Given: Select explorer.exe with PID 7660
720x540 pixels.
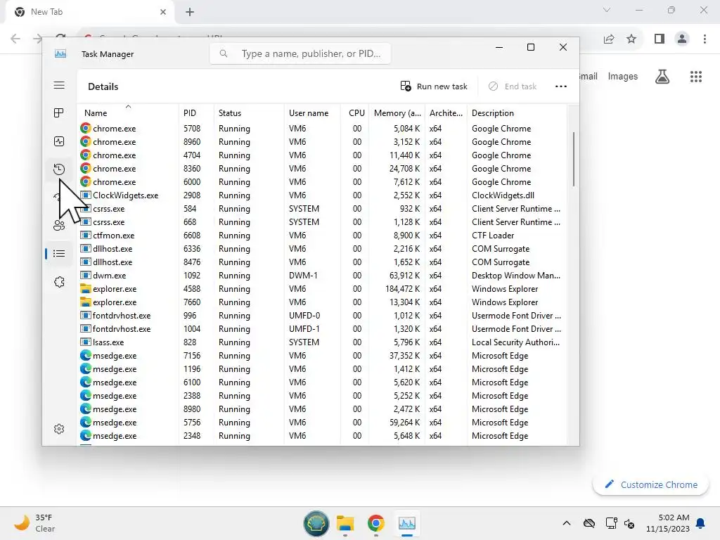Looking at the screenshot, I should tap(322, 302).
